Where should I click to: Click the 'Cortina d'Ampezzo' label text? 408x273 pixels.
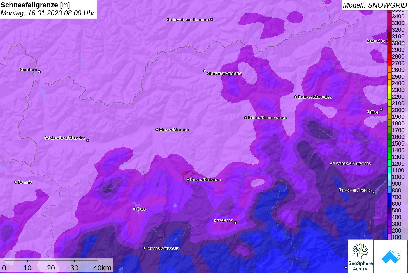click(352, 163)
